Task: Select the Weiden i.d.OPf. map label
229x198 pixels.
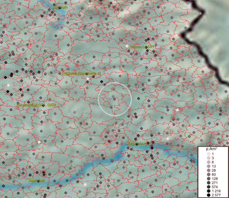Action: coord(142,47)
